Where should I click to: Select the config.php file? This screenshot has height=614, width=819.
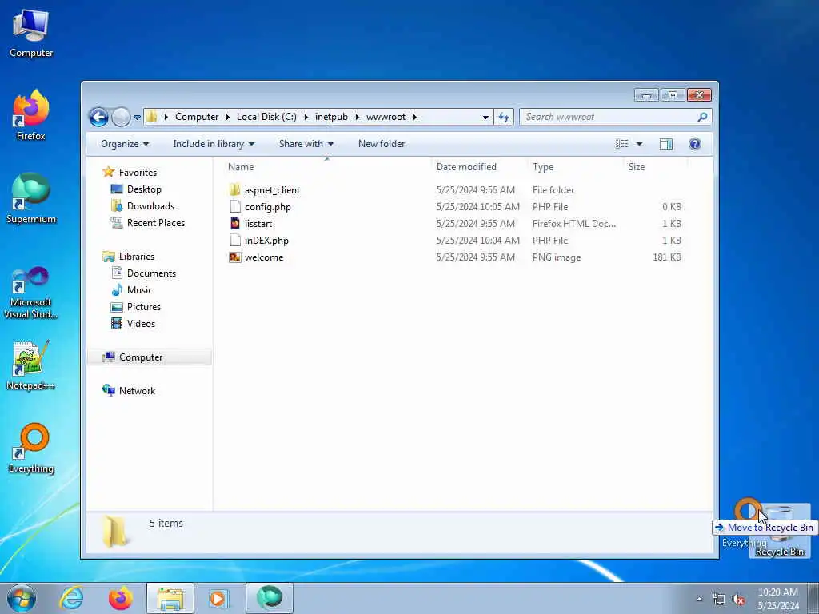(x=260, y=207)
